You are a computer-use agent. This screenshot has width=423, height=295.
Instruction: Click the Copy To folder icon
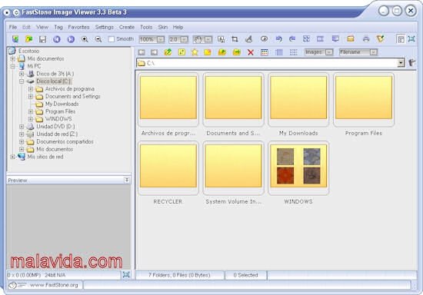[x=222, y=52]
